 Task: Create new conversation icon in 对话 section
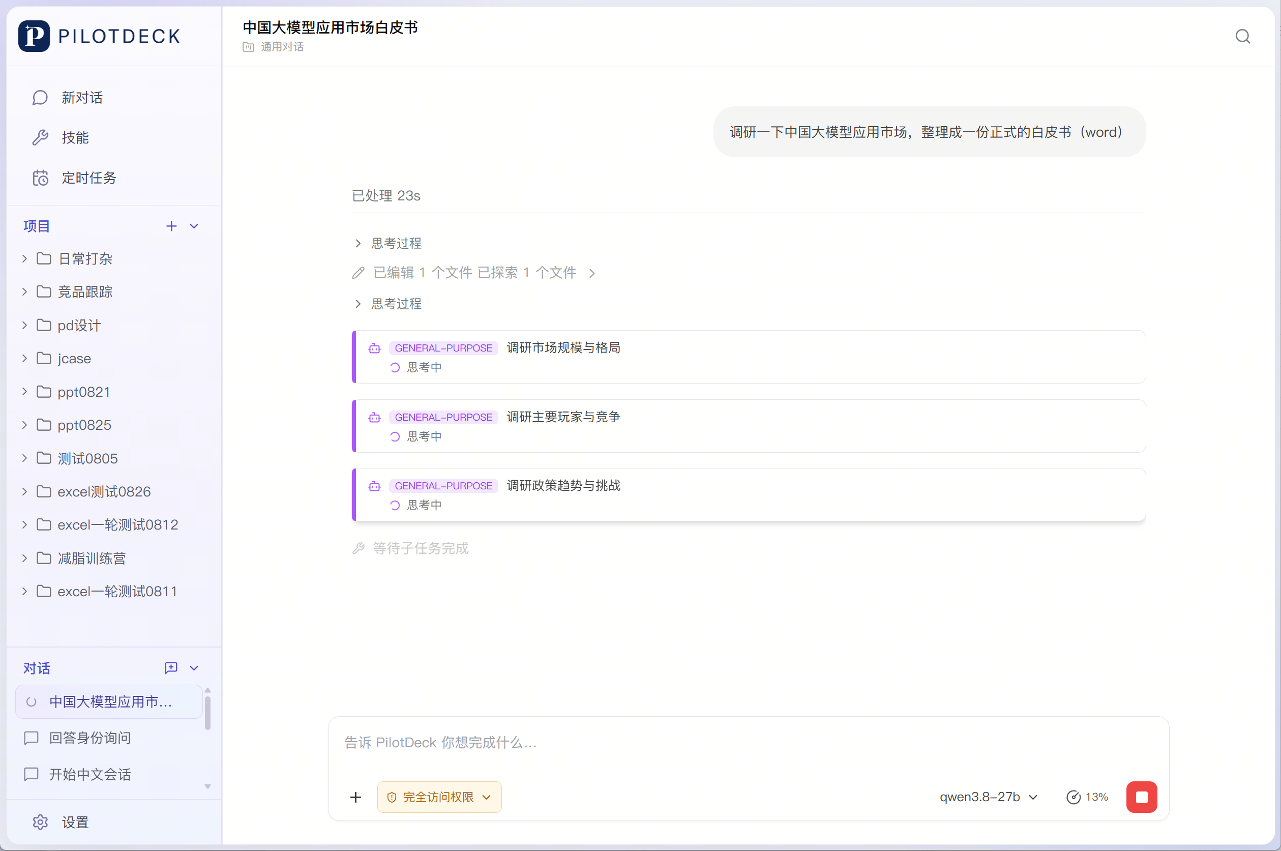[x=171, y=667]
